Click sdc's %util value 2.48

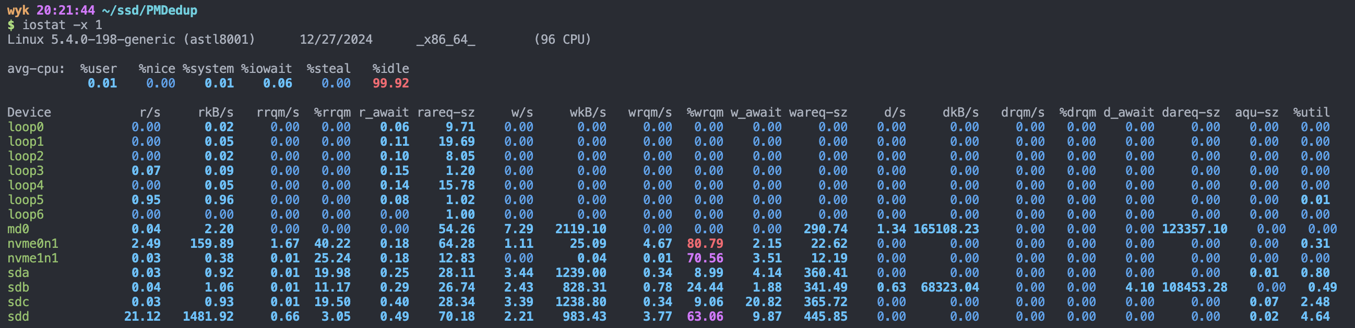click(1315, 302)
